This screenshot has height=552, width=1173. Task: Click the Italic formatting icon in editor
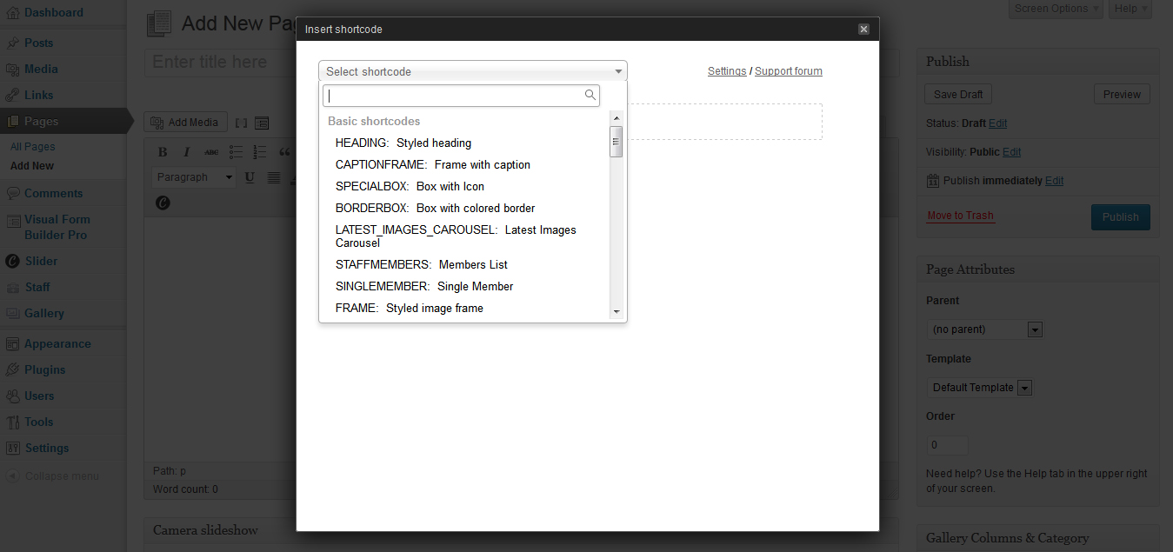186,152
